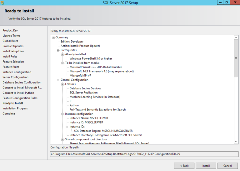Screen dimensions: 240x171
Task: Select Instance ID: MSSQLSERVER item
Action: pyautogui.click(x=86, y=123)
